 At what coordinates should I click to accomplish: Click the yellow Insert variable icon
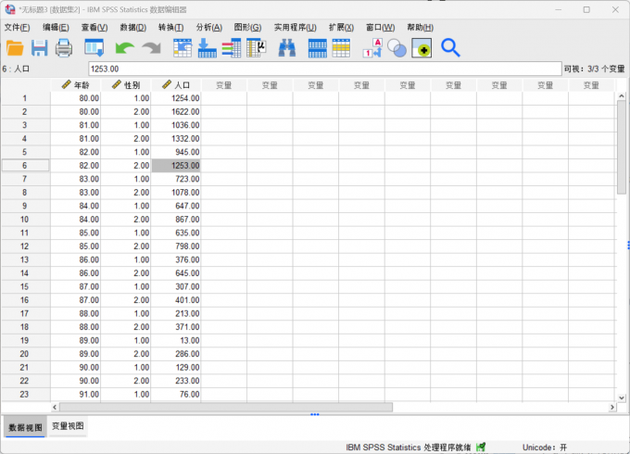[341, 48]
